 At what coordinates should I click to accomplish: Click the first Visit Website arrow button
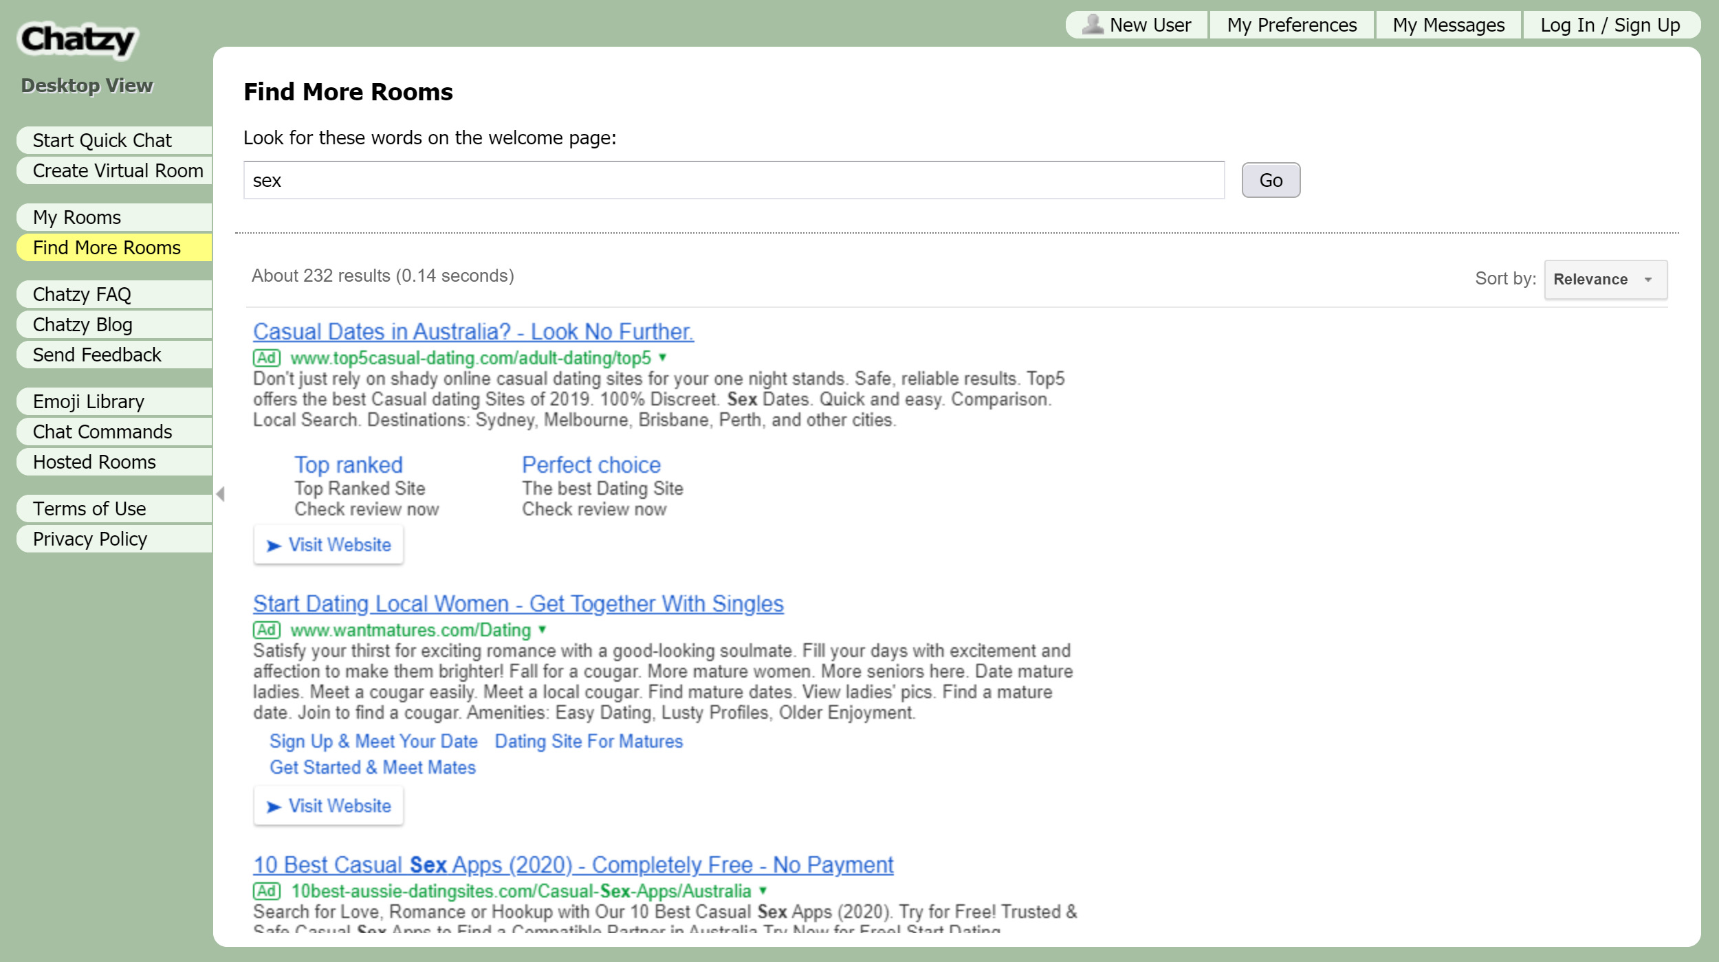point(329,545)
